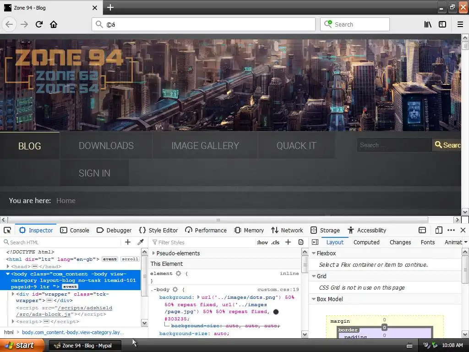This screenshot has width=469, height=352.
Task: Open the Storage panel
Action: [325, 230]
